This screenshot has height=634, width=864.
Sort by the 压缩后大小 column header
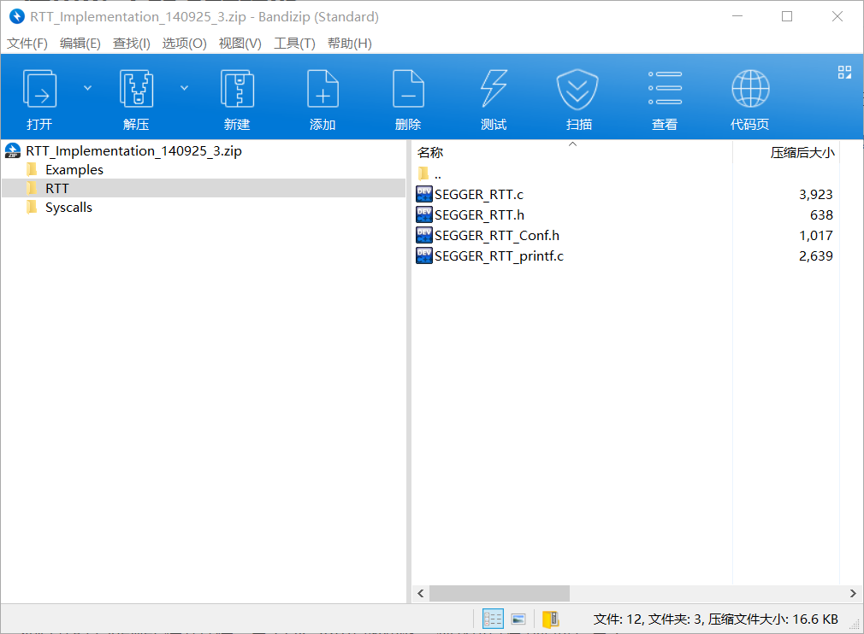[786, 152]
